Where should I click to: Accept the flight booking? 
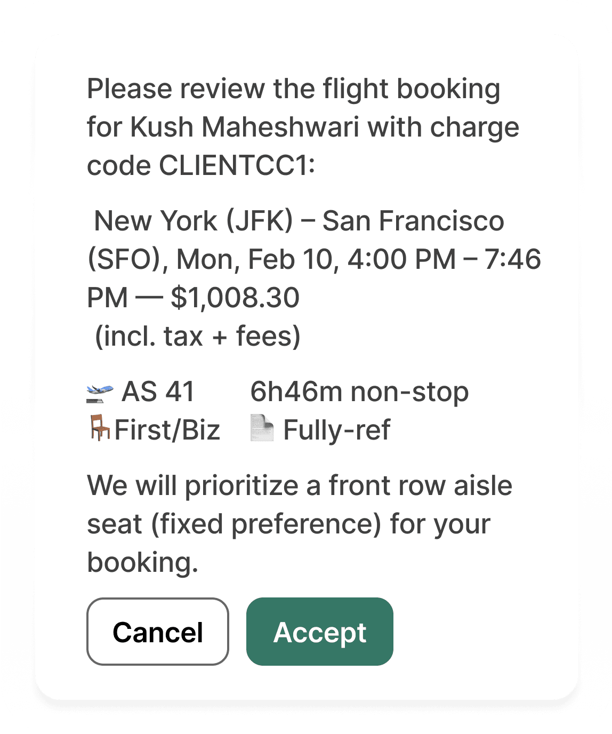point(319,632)
